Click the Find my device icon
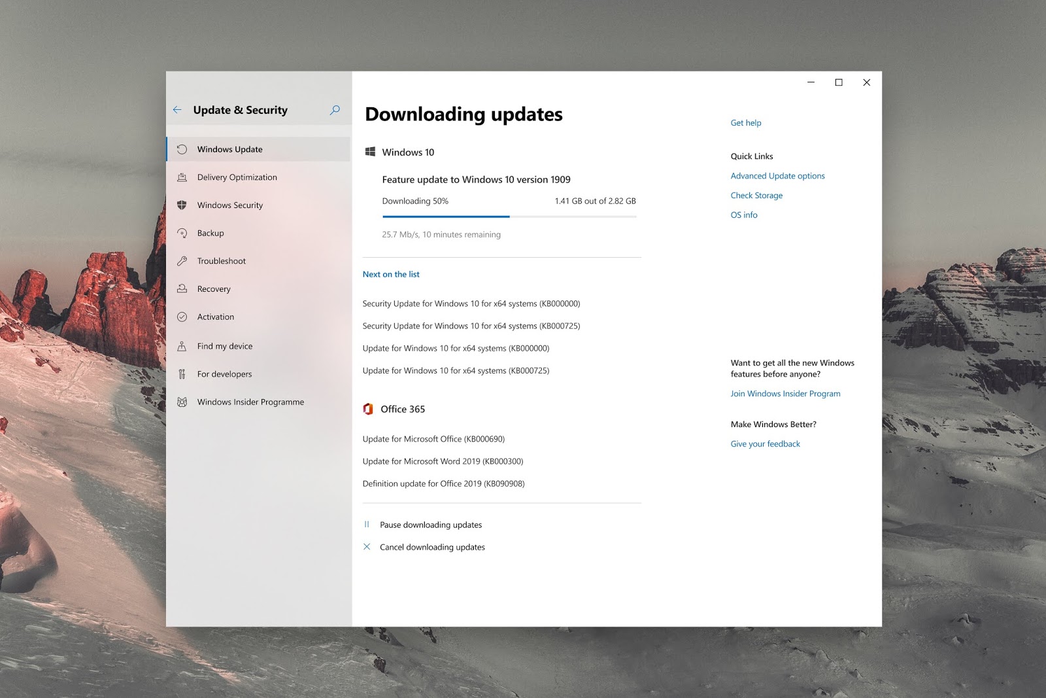The height and width of the screenshot is (698, 1046). click(182, 346)
